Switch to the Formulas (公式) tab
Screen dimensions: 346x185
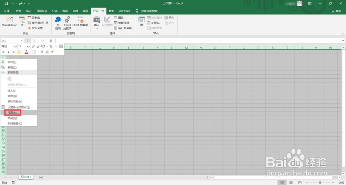click(55, 11)
